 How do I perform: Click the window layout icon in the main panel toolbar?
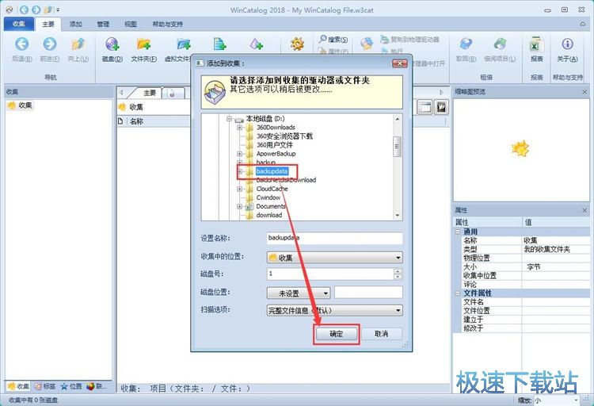(425, 107)
